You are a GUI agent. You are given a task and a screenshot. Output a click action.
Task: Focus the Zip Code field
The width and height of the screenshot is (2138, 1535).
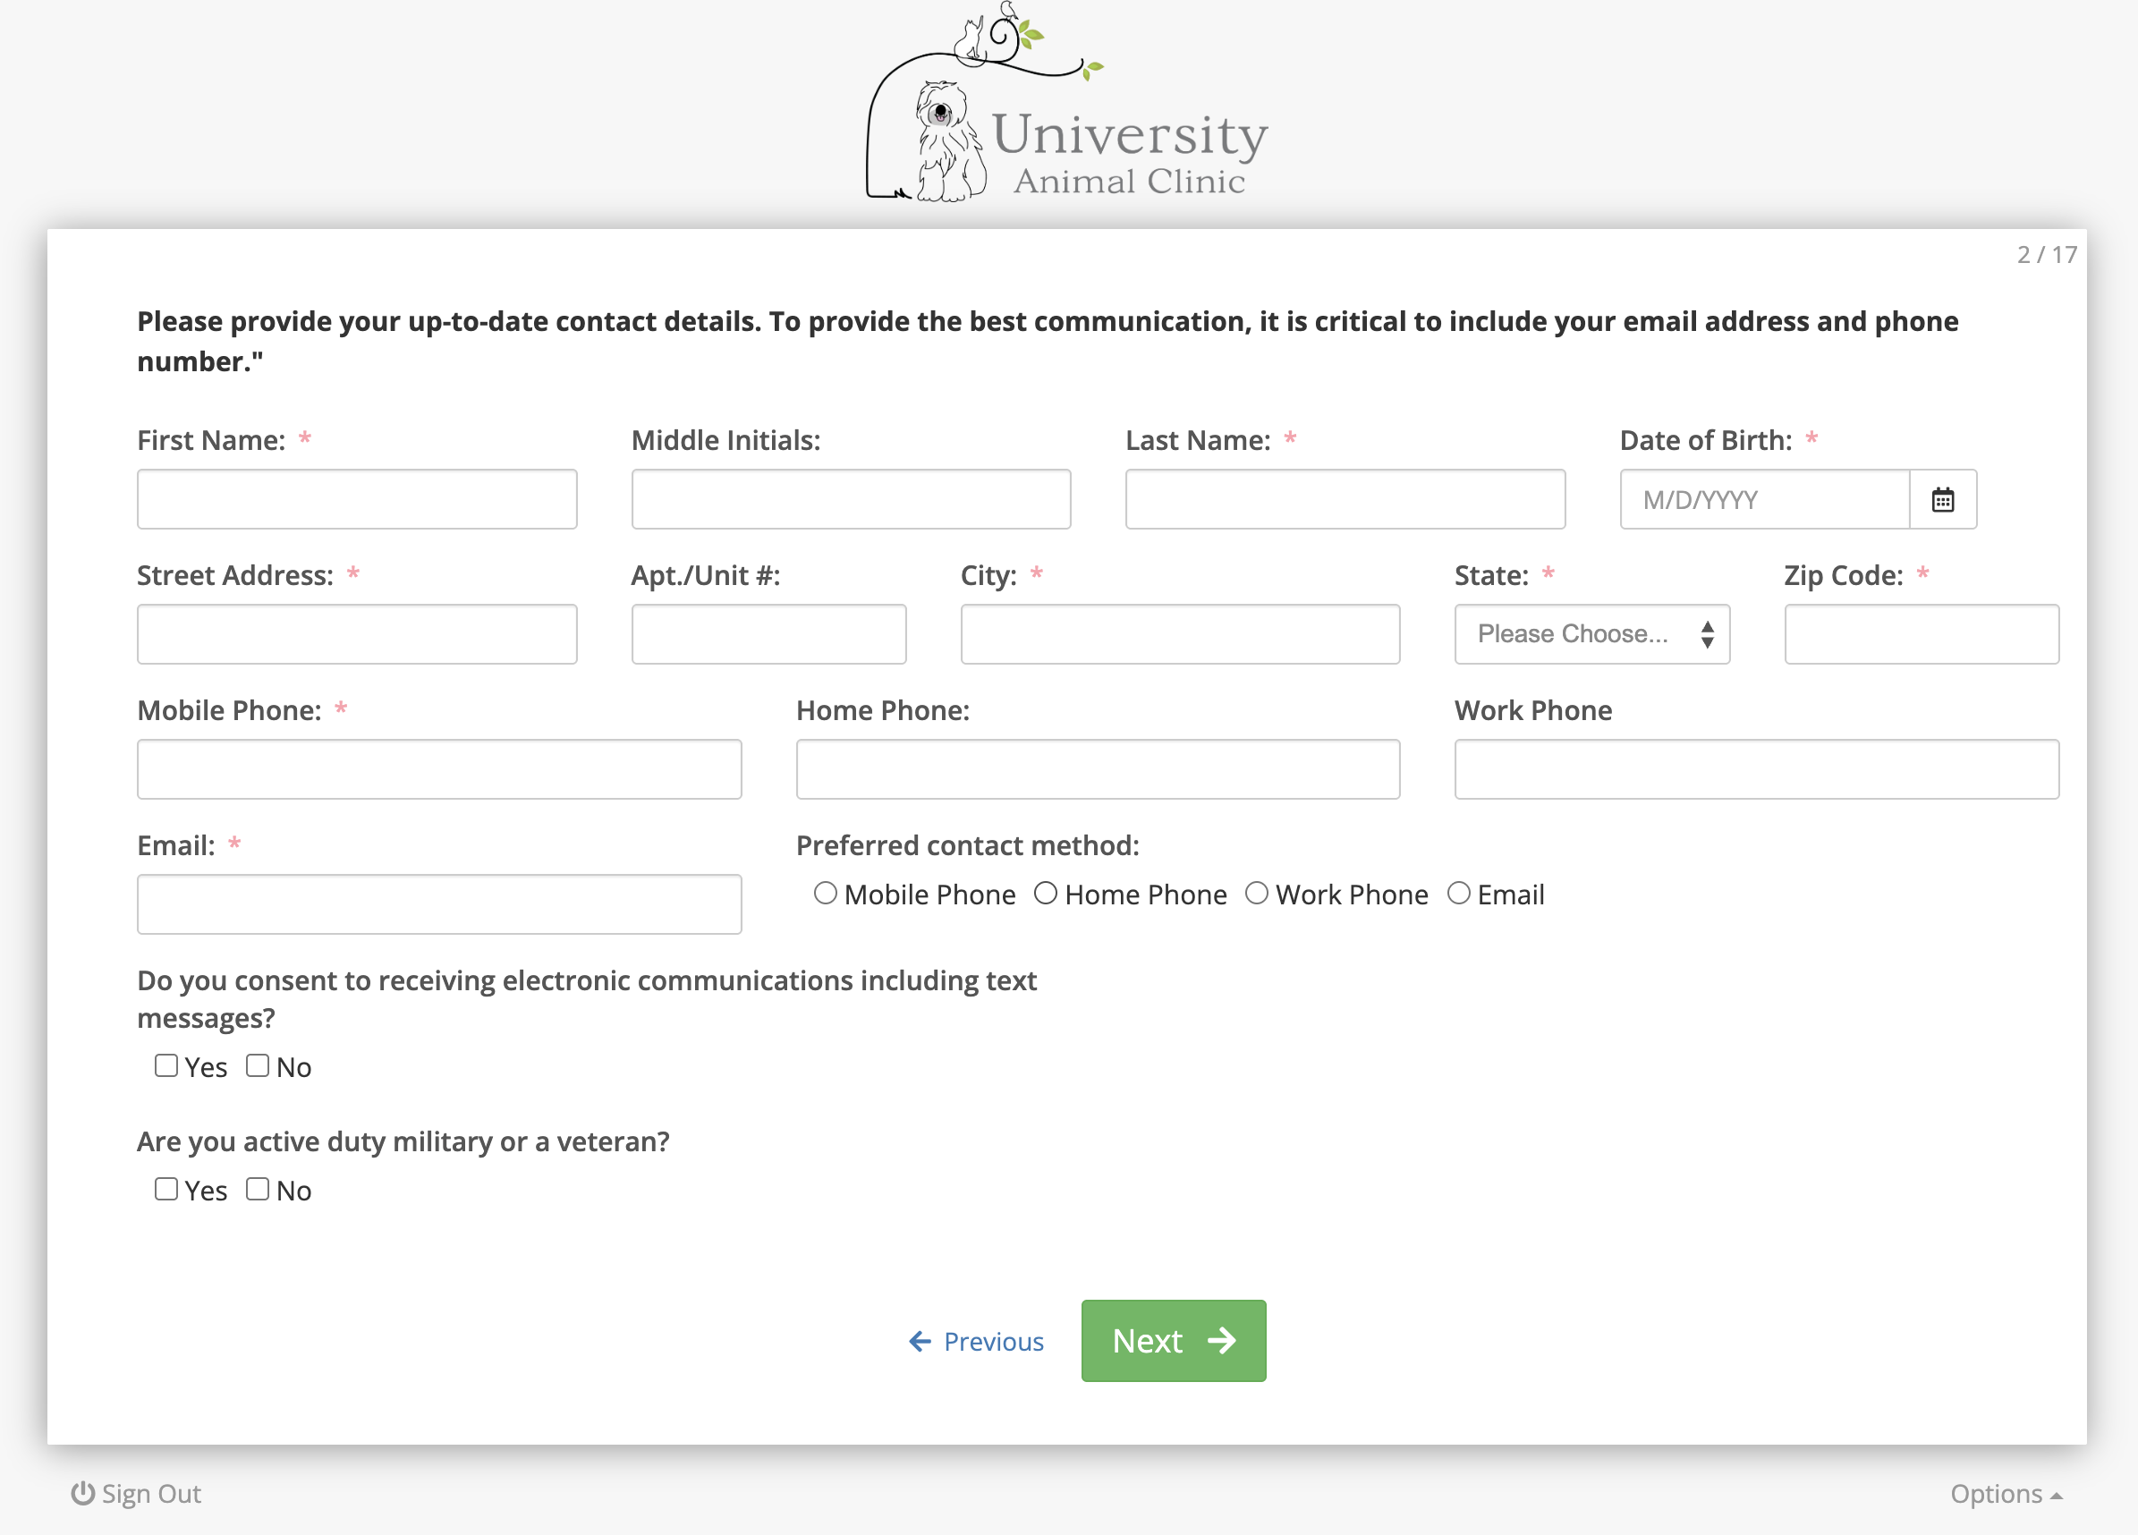1922,634
